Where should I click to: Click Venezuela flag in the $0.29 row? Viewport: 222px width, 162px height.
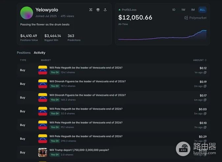42,139
